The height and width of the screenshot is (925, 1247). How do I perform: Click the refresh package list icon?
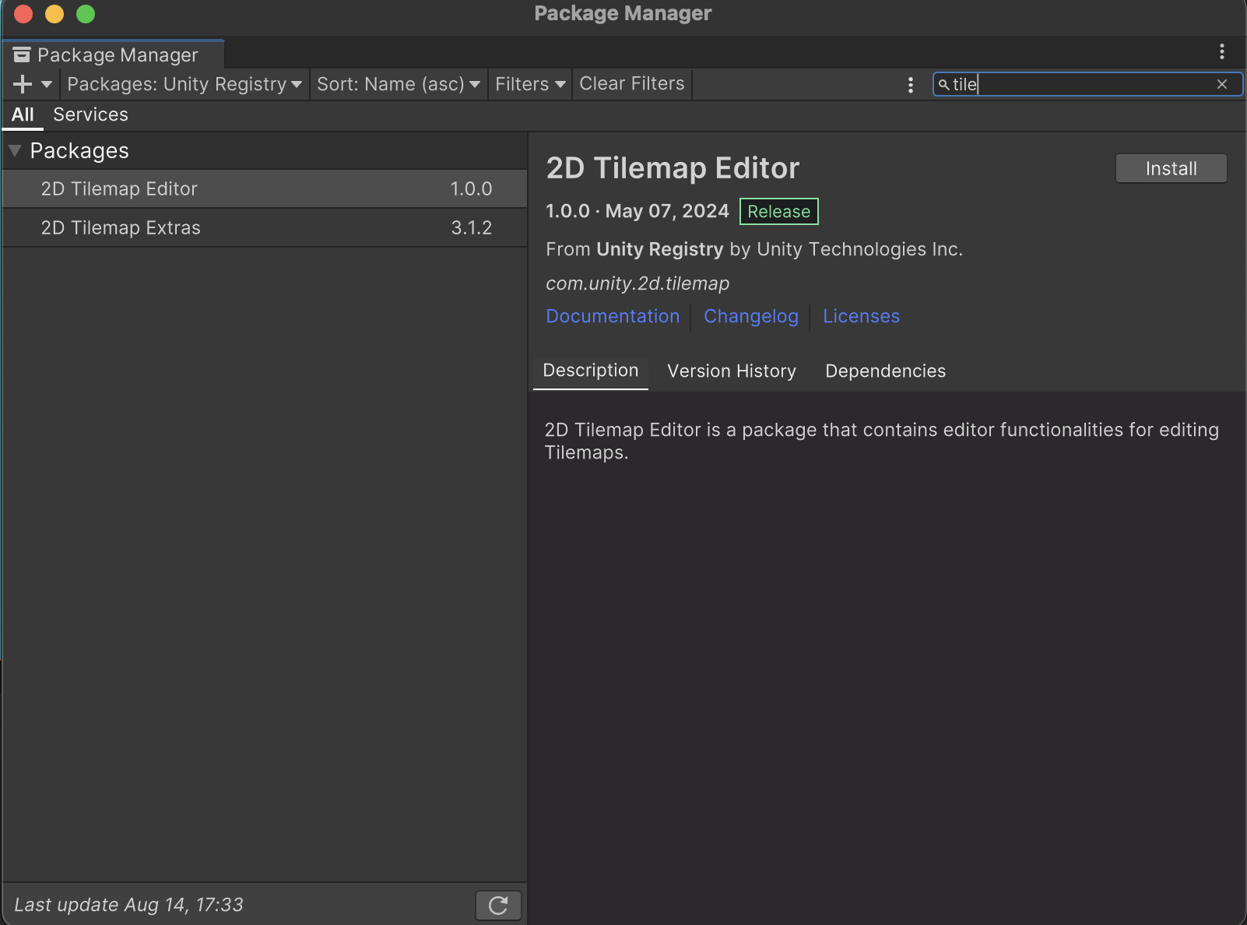(x=498, y=905)
